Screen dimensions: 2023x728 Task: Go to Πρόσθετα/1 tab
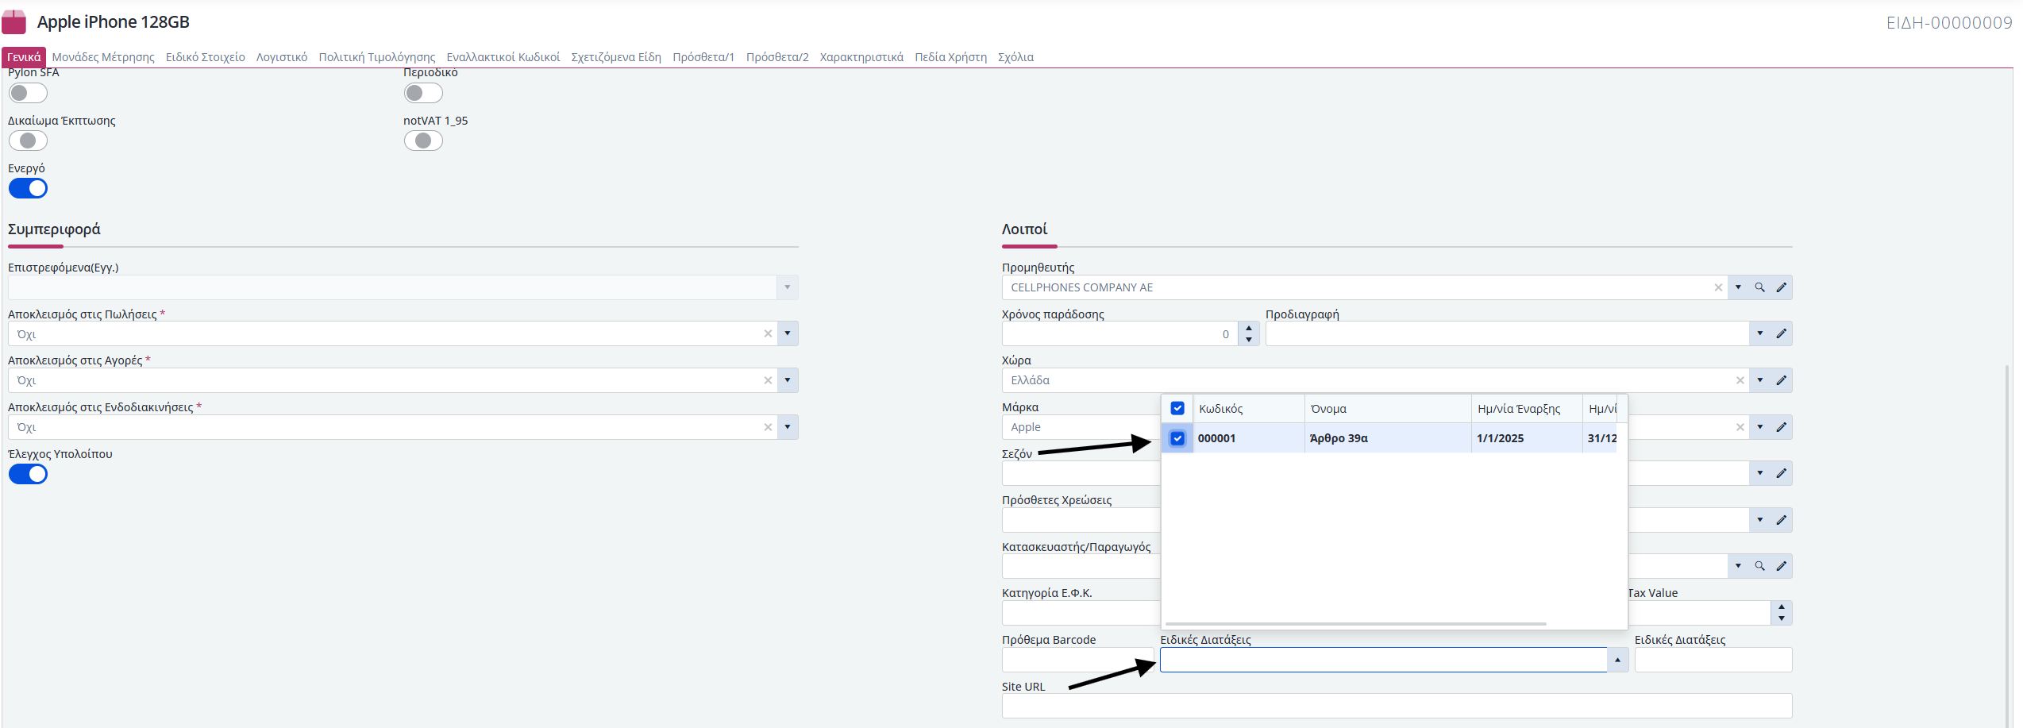703,57
